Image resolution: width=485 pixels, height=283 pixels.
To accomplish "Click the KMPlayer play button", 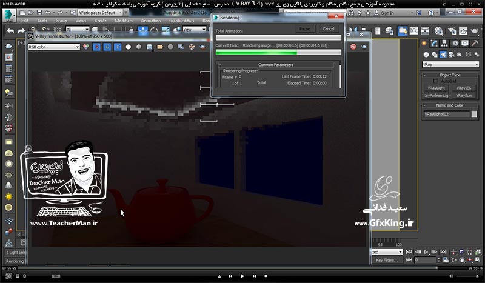I will (x=242, y=276).
